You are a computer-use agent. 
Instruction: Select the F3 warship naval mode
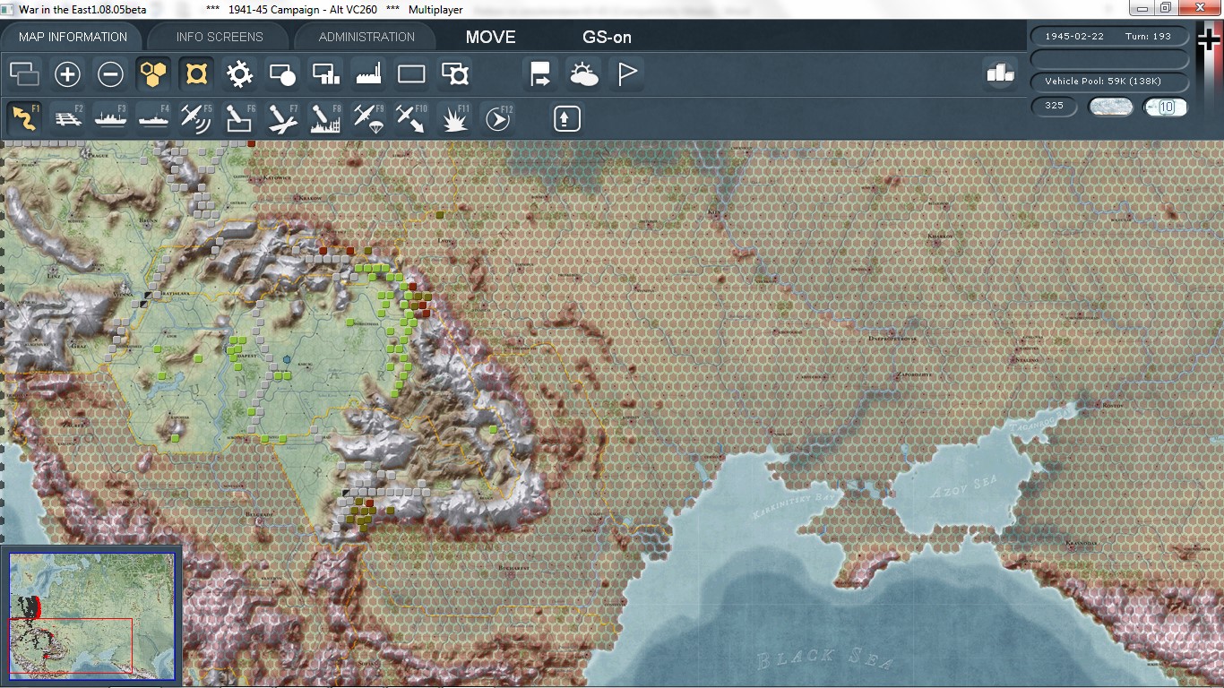coord(110,118)
